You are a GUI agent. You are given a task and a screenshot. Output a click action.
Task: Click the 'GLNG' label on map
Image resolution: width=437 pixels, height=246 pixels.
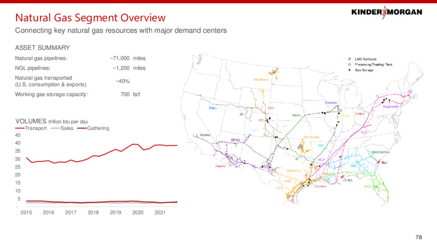click(x=348, y=180)
